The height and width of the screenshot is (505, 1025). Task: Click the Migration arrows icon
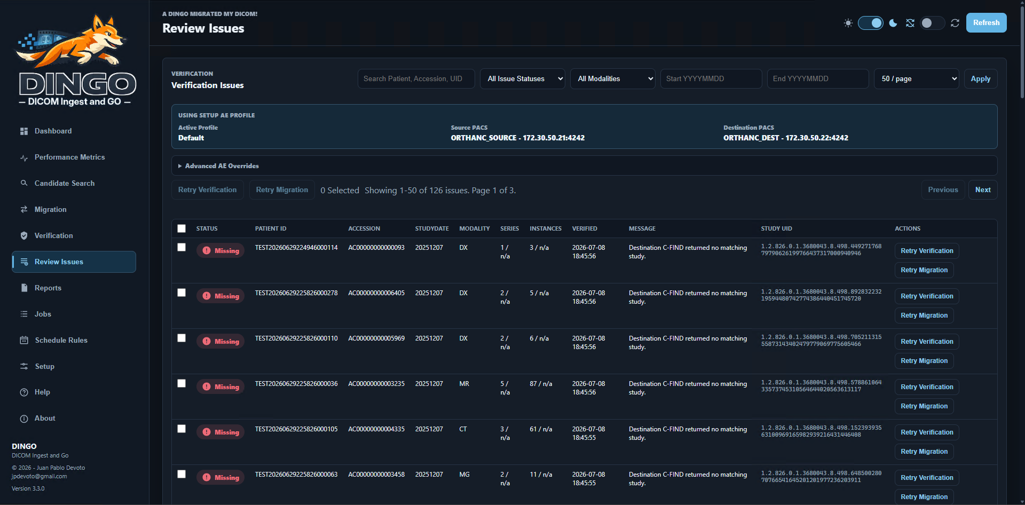[24, 209]
